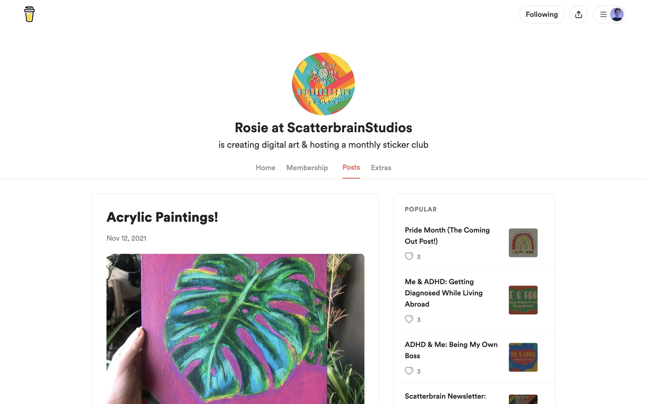Image resolution: width=647 pixels, height=404 pixels.
Task: Open the ScatterbrainStudios profile logo
Action: (x=323, y=84)
